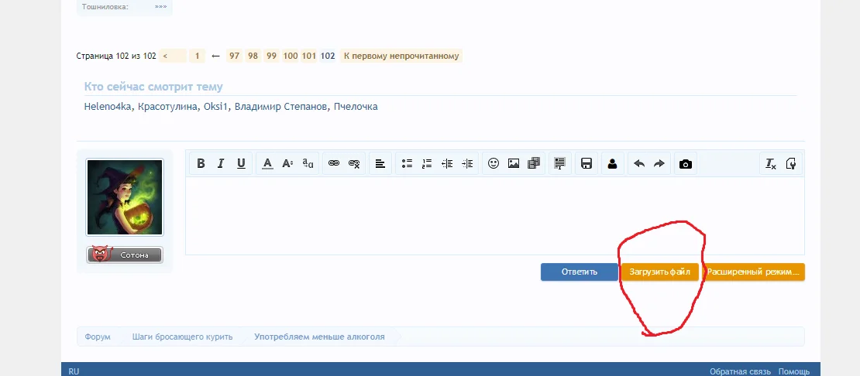Viewport: 860px width, 376px height.
Task: Undo the last edit
Action: (639, 164)
